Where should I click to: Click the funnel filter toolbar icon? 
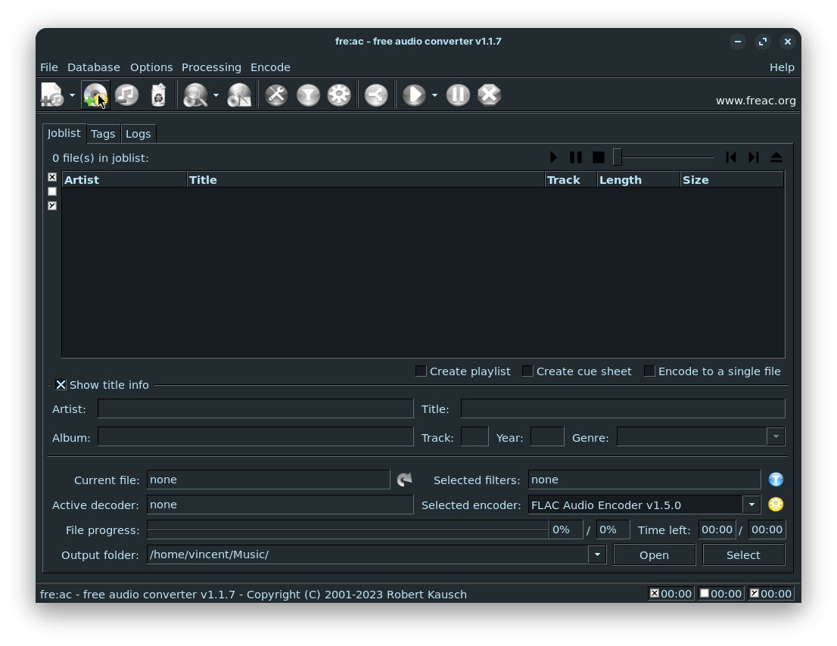click(x=308, y=95)
